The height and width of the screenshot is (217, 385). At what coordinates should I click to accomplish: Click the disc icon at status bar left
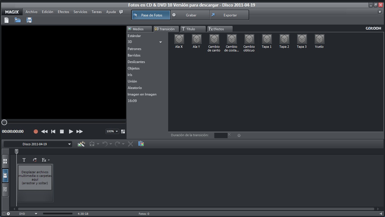click(x=8, y=214)
